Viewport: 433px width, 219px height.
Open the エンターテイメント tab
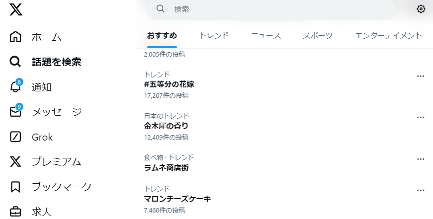[388, 35]
